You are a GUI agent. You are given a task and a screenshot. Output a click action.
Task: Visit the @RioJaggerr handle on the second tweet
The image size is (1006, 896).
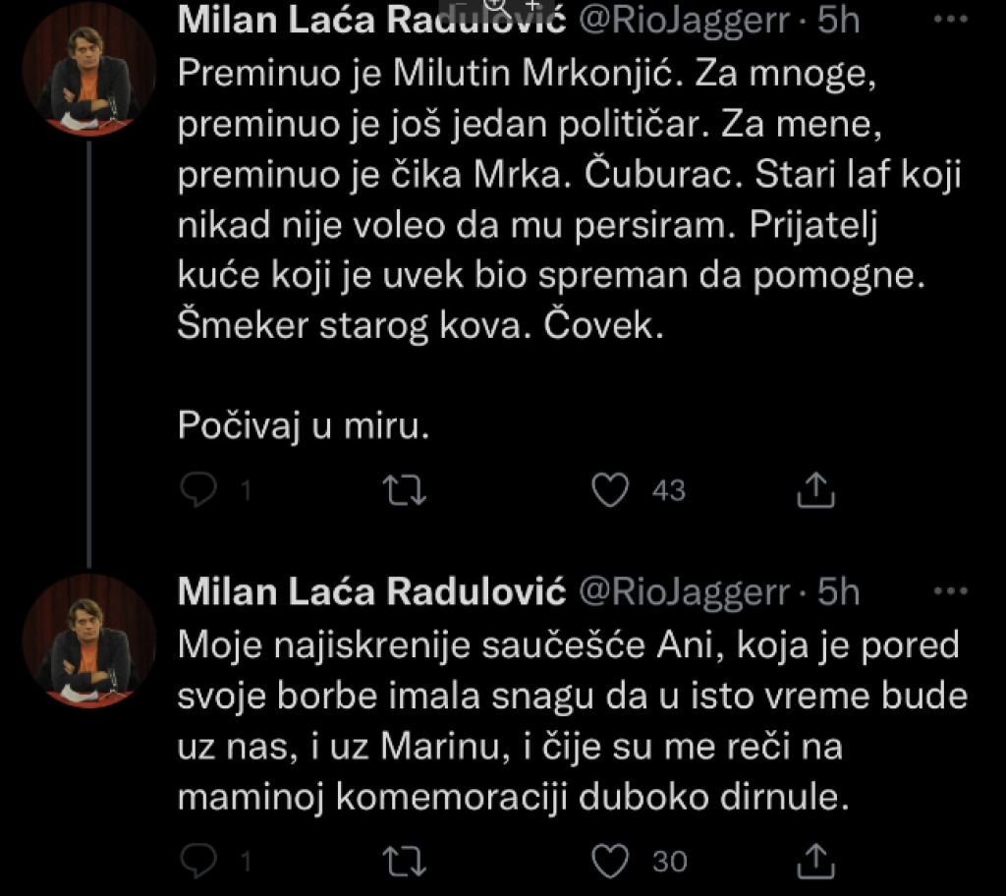pos(688,592)
